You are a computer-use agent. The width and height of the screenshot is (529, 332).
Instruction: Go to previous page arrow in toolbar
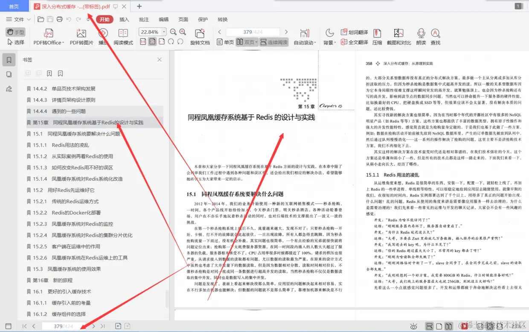pos(220,32)
